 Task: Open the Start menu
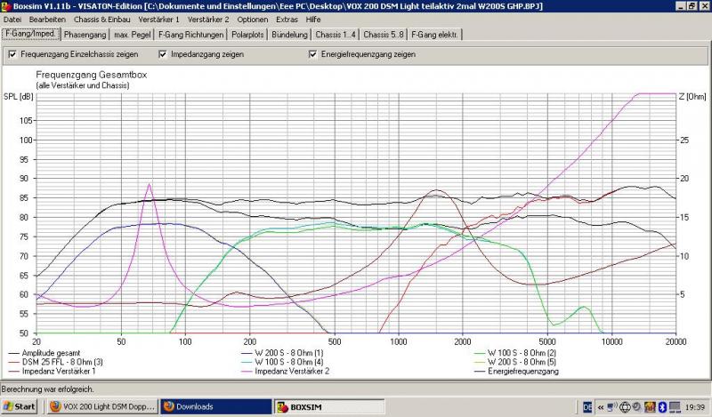[x=20, y=406]
